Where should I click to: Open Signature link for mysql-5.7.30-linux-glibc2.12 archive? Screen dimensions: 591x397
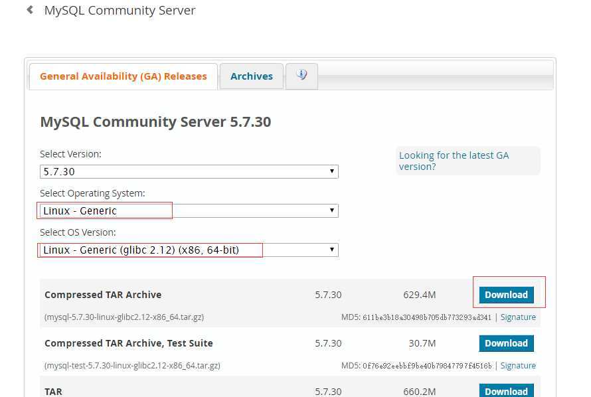[x=518, y=317]
